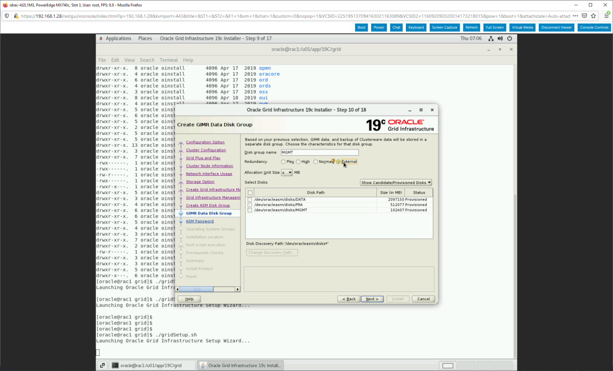The height and width of the screenshot is (371, 613).
Task: Go to Grid Plug and Play step
Action: 203,158
